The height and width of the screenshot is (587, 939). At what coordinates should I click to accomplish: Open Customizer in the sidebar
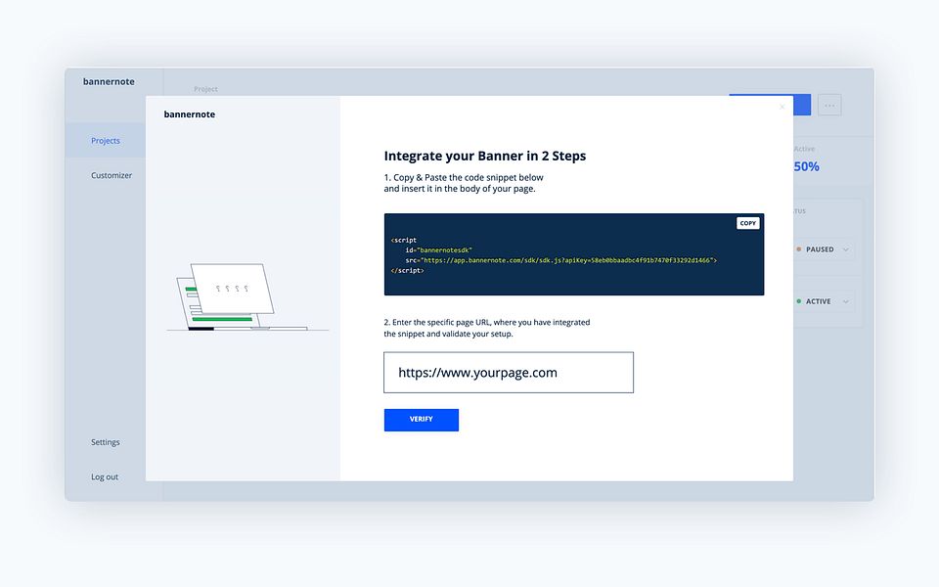pyautogui.click(x=112, y=175)
